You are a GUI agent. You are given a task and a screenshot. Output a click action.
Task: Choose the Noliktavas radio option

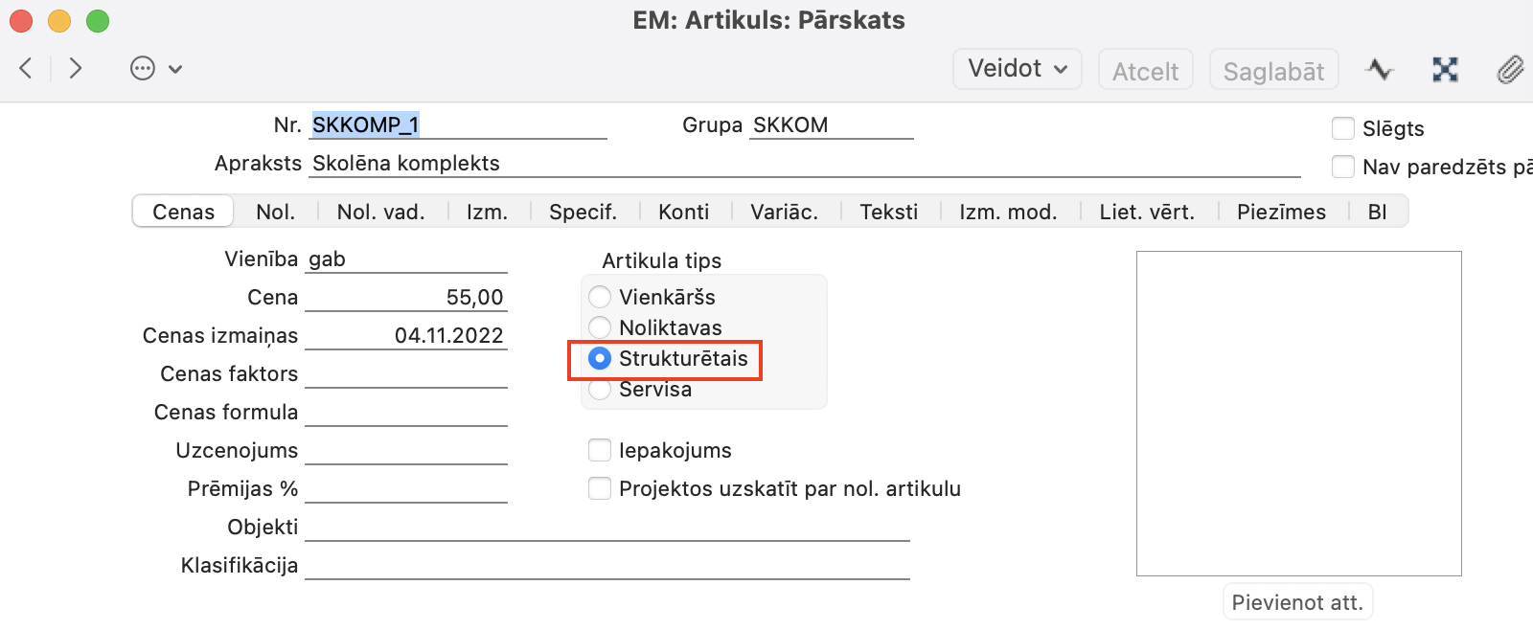pos(600,327)
